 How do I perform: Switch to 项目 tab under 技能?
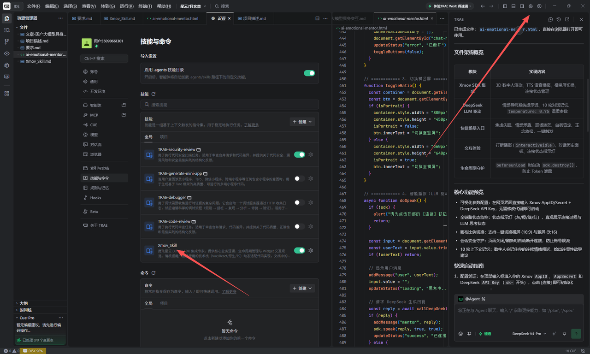tap(164, 137)
